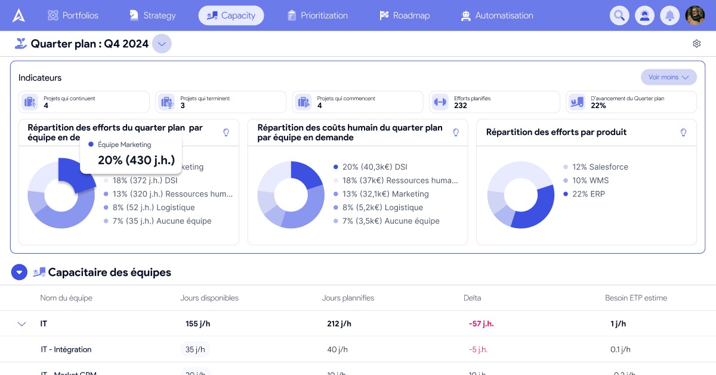Click lightbulb on efforts par équipe card

point(226,133)
